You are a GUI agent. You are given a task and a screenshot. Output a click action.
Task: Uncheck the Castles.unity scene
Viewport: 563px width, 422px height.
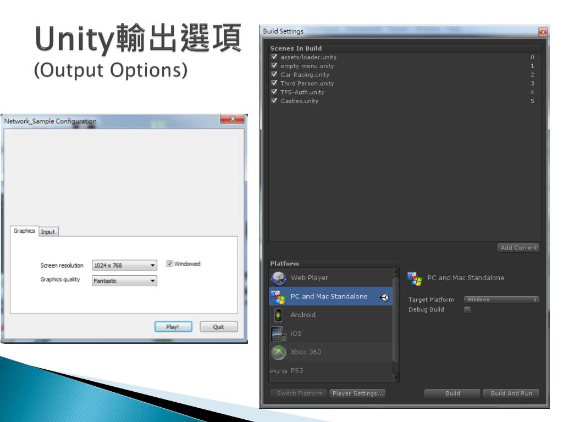point(274,101)
